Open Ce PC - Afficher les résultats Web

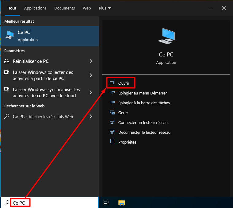click(50, 116)
